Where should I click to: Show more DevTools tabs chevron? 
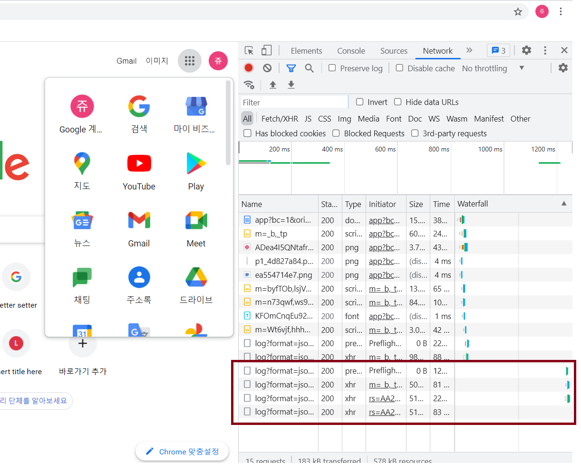click(469, 50)
